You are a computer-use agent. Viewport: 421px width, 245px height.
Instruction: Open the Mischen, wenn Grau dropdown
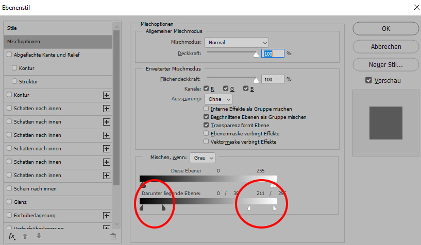(x=202, y=157)
